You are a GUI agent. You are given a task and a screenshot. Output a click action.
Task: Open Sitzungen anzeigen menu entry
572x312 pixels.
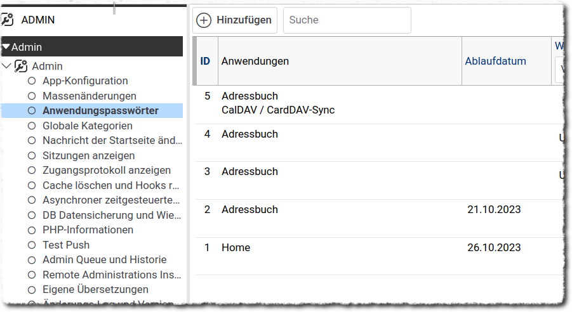(88, 155)
